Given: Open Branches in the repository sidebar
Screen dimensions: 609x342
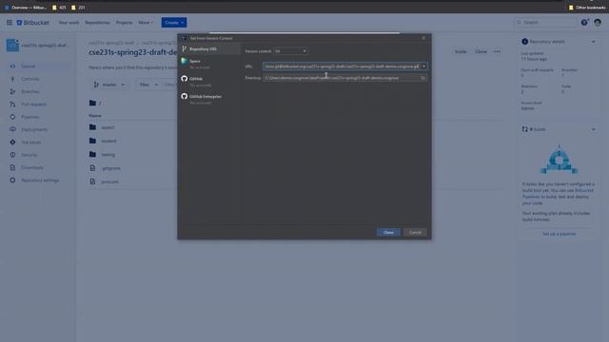Looking at the screenshot, I should (x=29, y=91).
